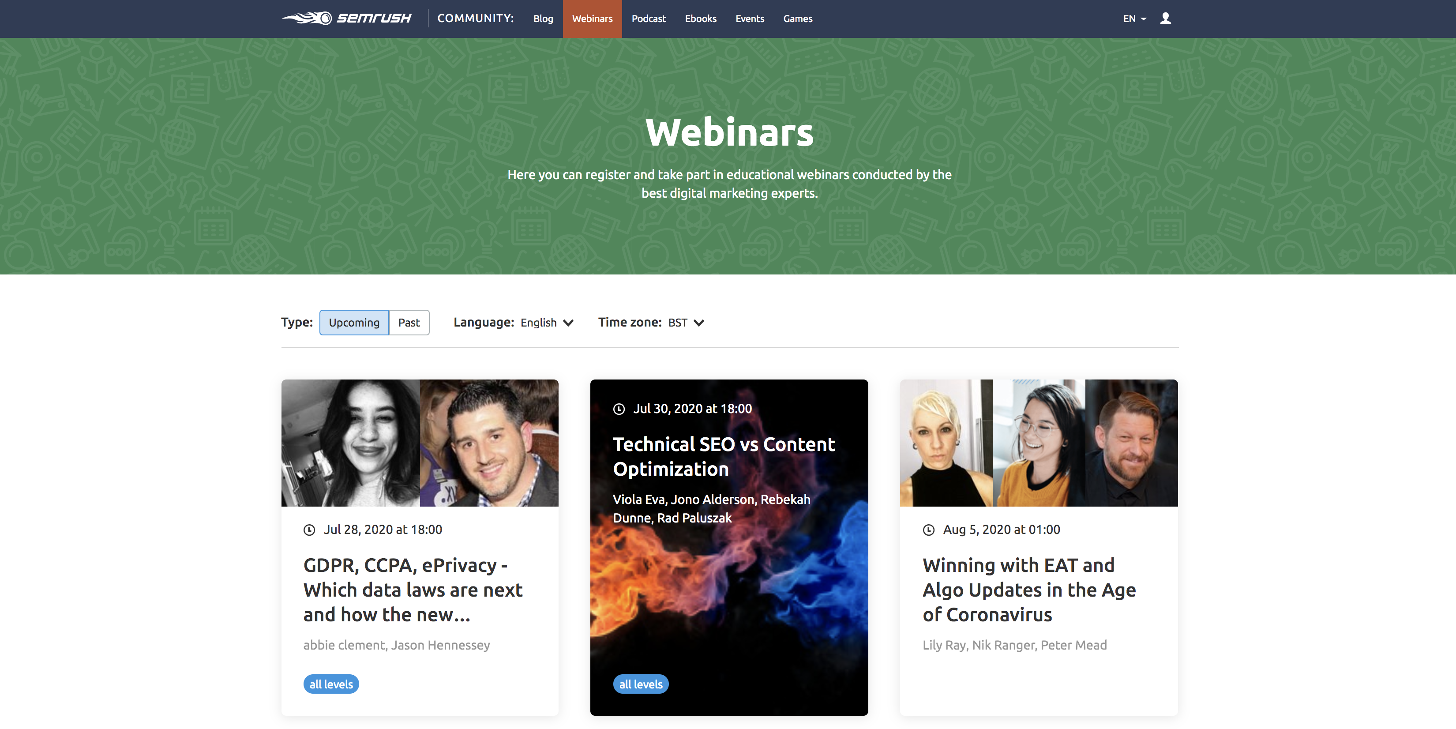Expand the EN language selector
This screenshot has height=729, width=1456.
pos(1133,18)
